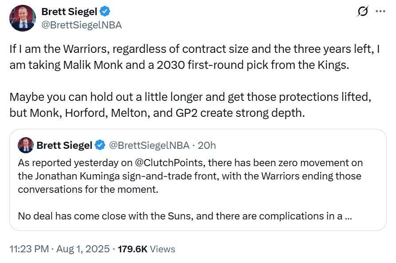
Task: Click the @BrettSiegelNBA handle under the top name
Action: pos(81,25)
